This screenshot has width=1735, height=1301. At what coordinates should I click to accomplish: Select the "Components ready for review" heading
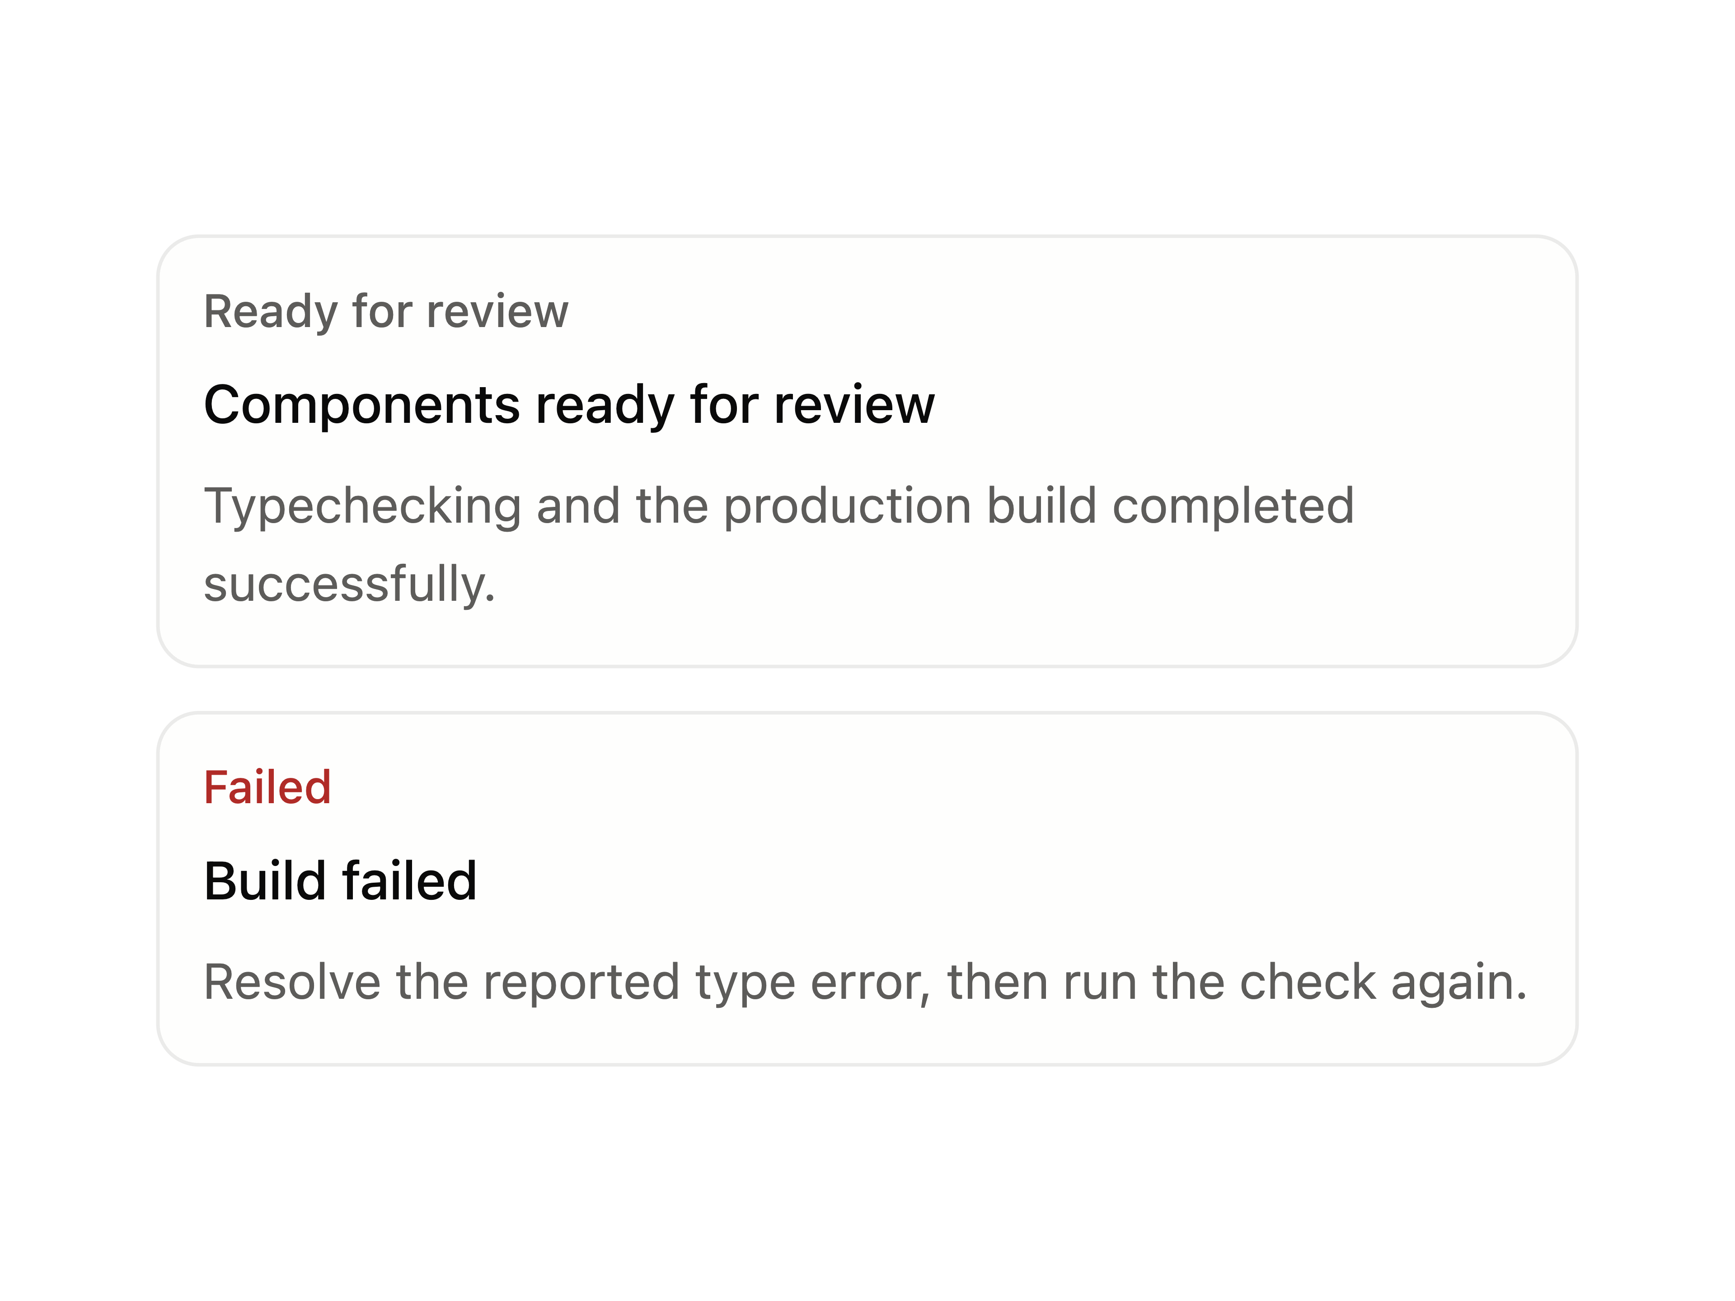pyautogui.click(x=569, y=406)
